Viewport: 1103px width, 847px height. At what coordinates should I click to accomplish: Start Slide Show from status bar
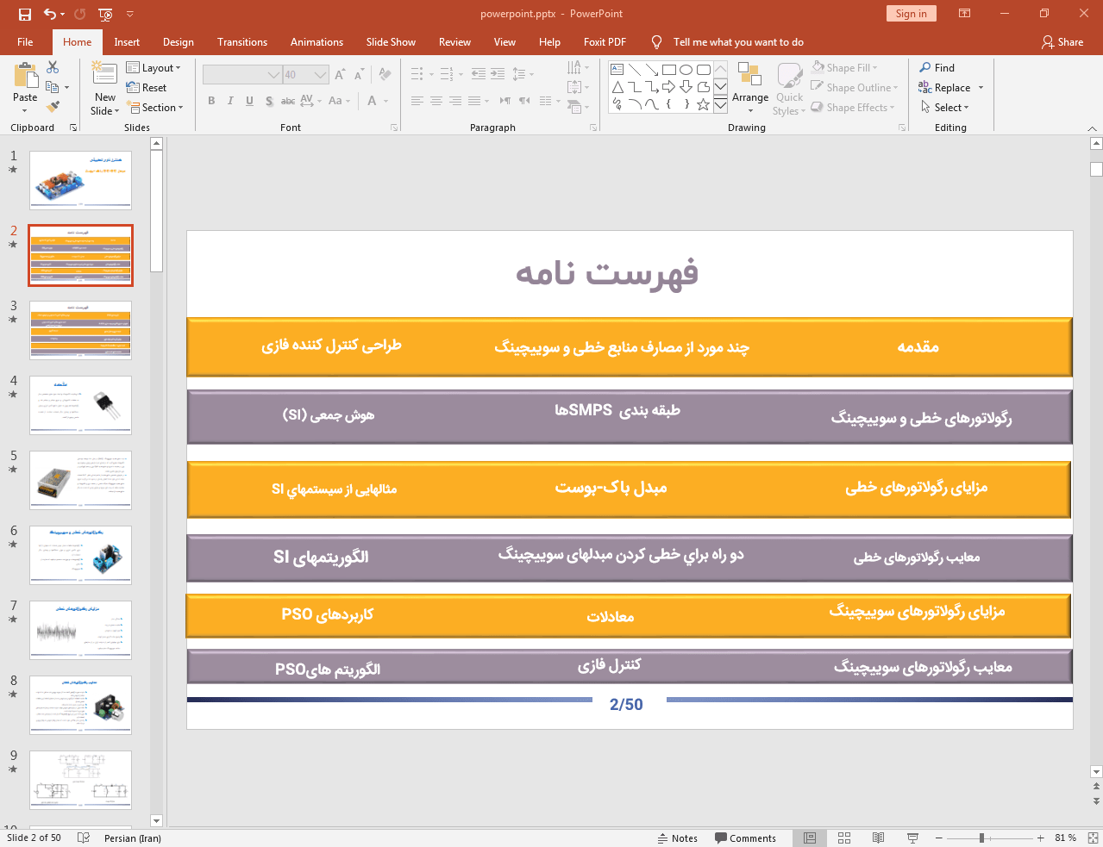click(x=912, y=838)
